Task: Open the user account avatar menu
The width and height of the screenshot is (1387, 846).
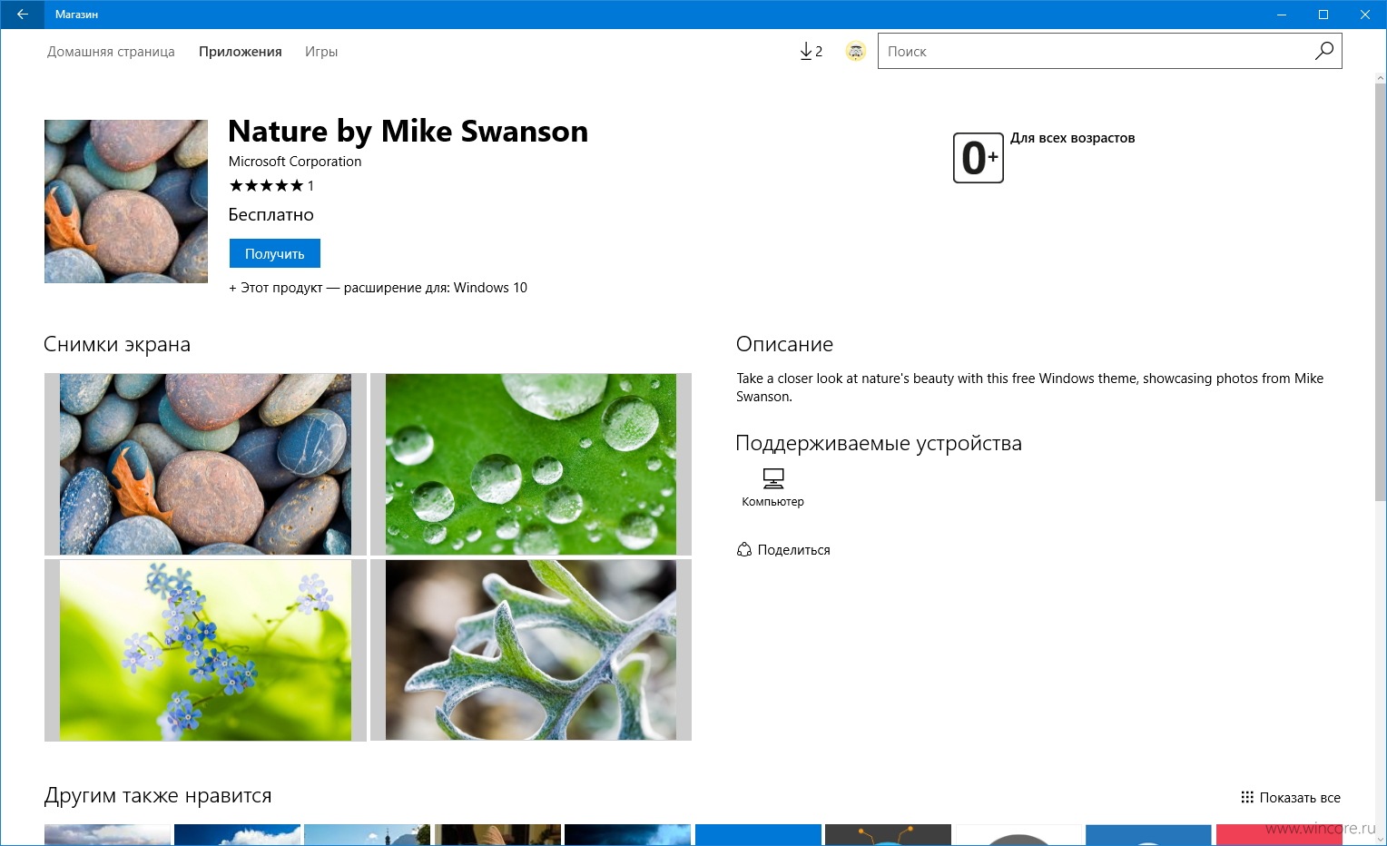Action: (x=855, y=52)
